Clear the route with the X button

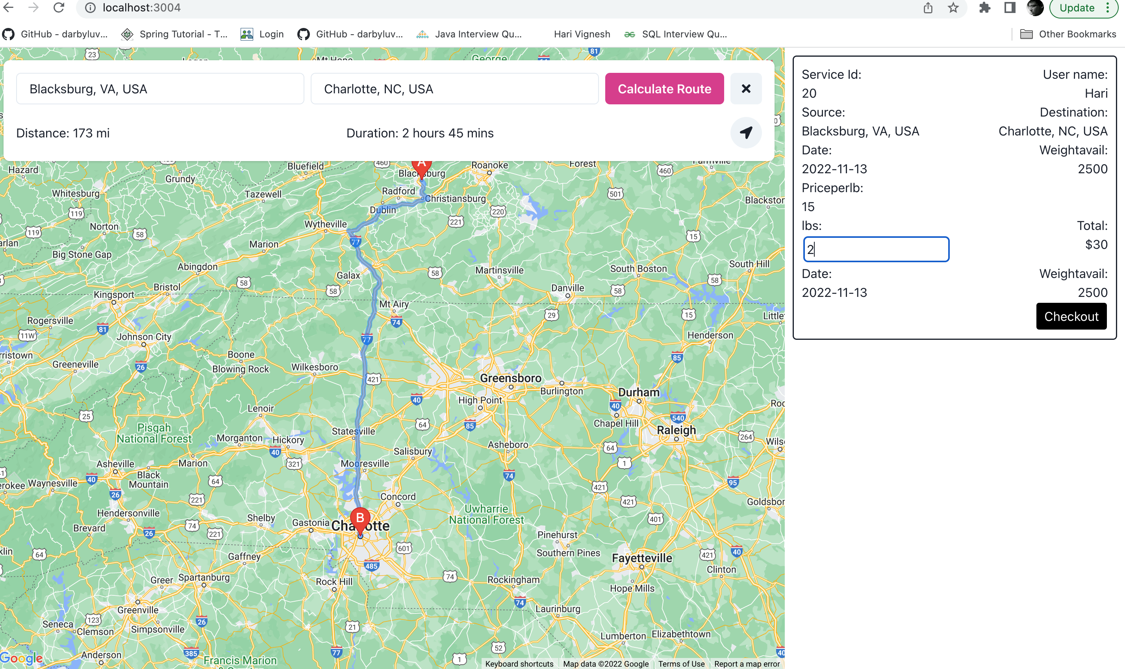[x=745, y=89]
